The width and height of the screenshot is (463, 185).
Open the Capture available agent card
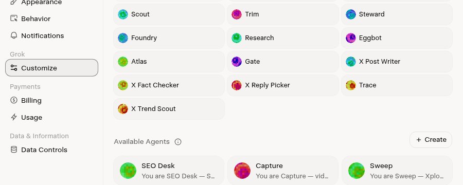pyautogui.click(x=283, y=171)
